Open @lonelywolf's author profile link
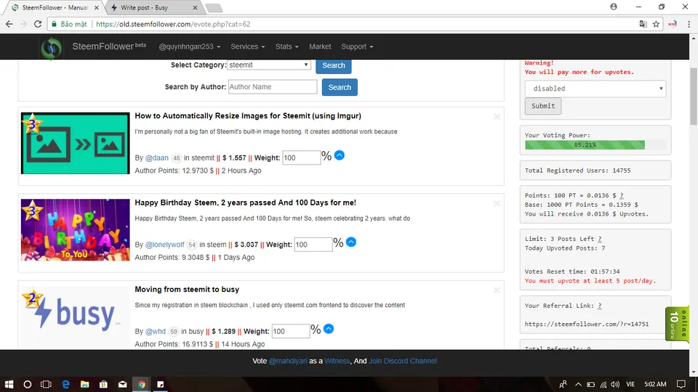 pyautogui.click(x=165, y=245)
